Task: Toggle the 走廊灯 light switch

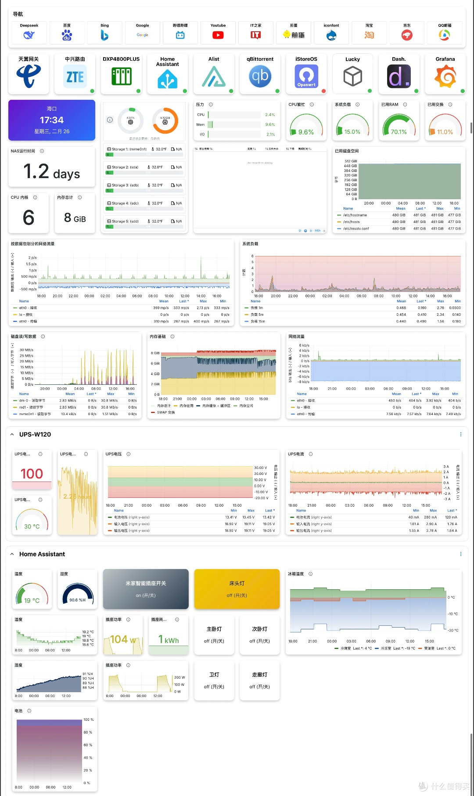Action: click(260, 680)
